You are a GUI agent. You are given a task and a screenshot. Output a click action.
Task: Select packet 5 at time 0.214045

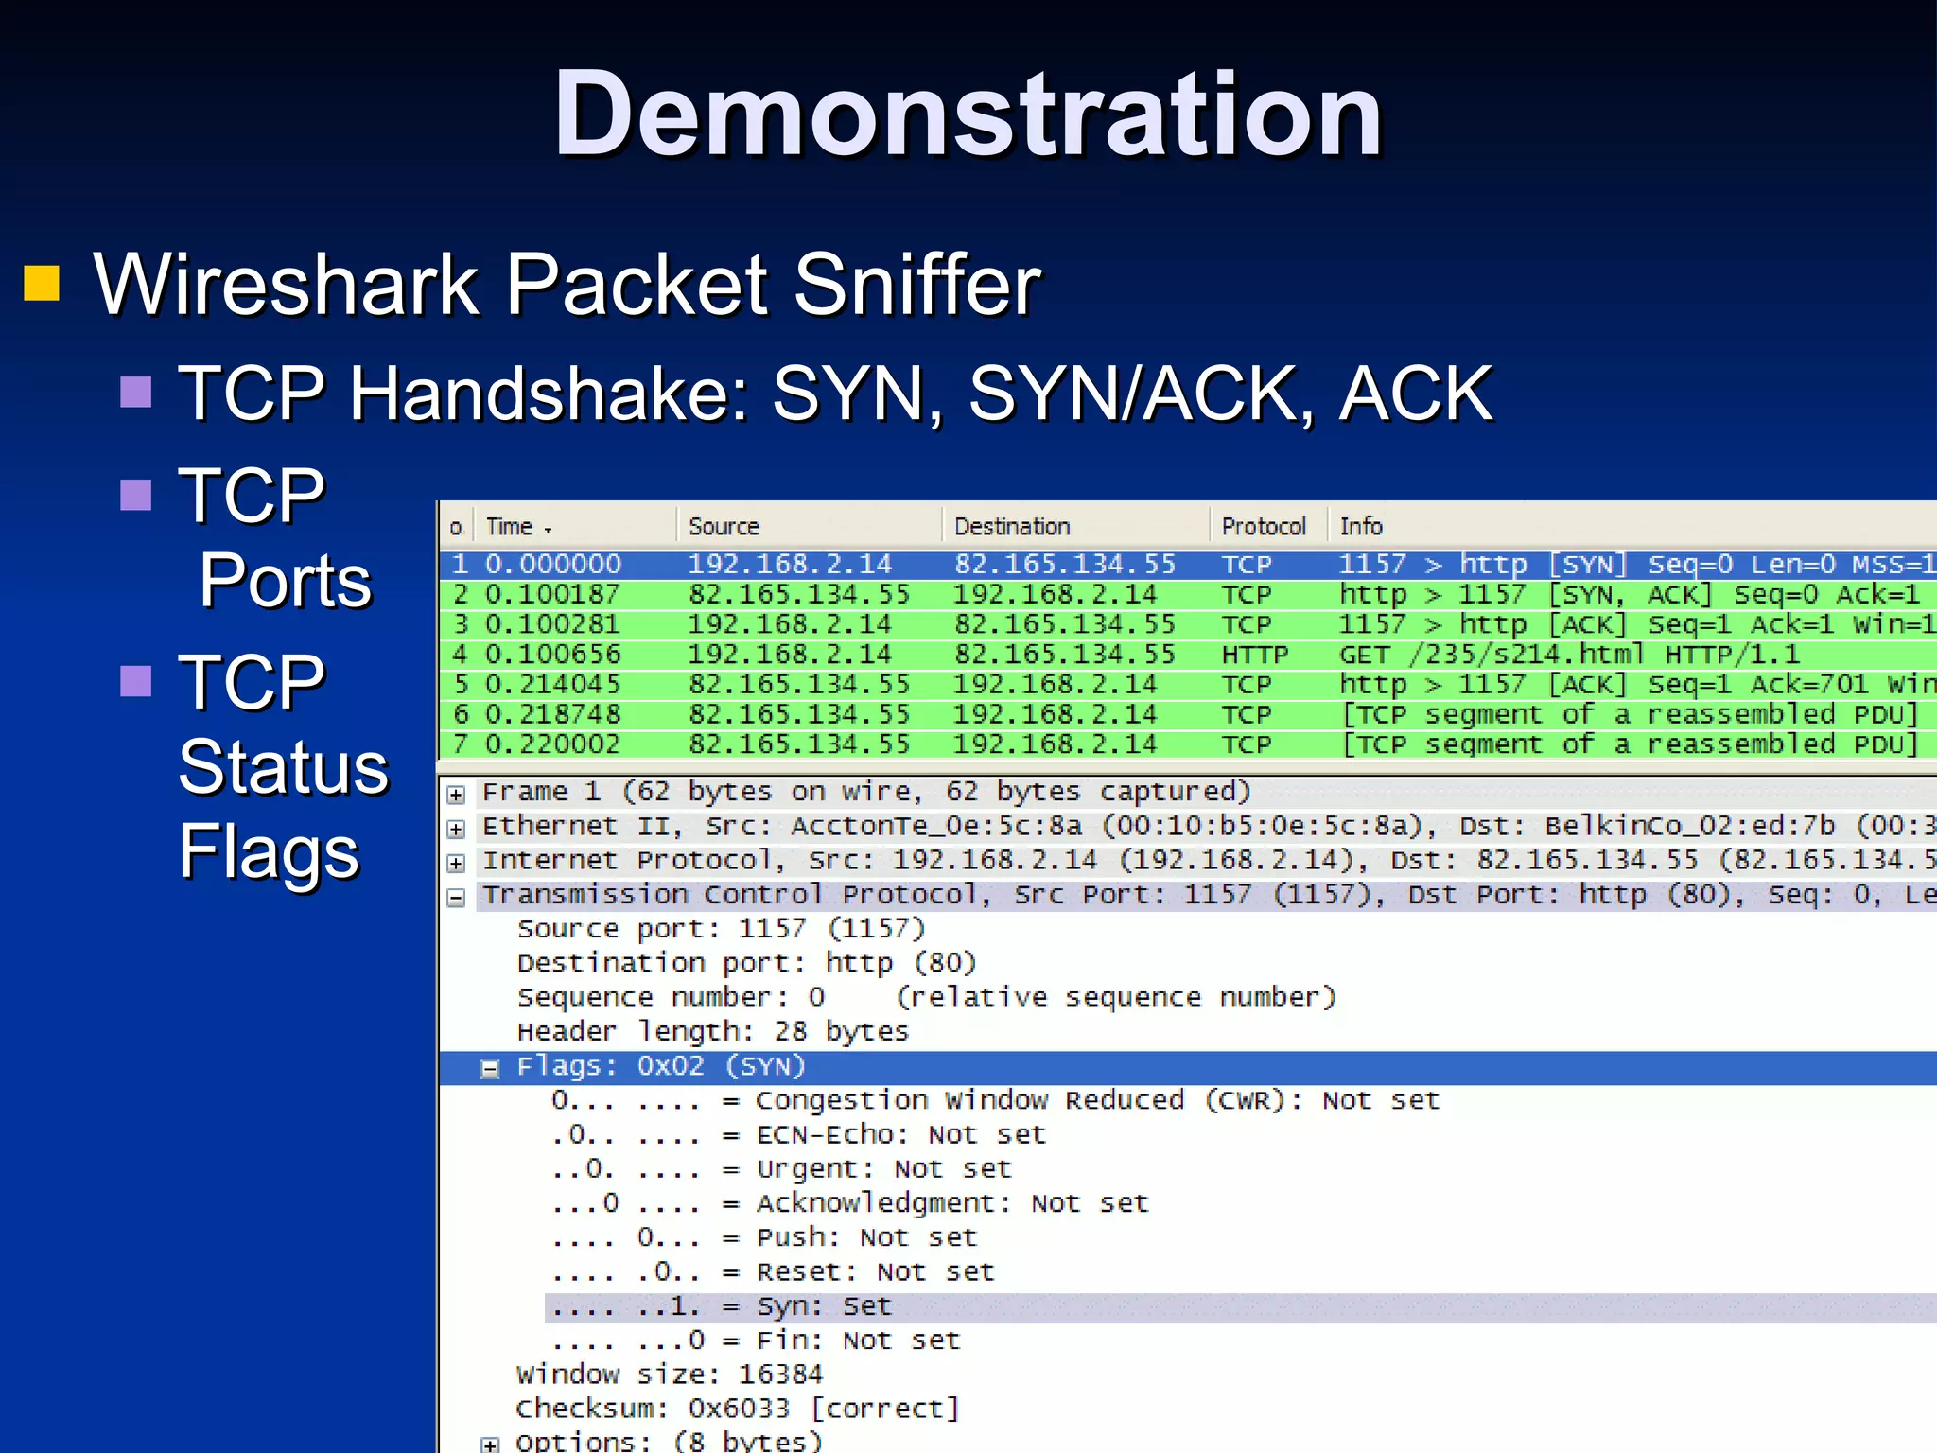1188,684
